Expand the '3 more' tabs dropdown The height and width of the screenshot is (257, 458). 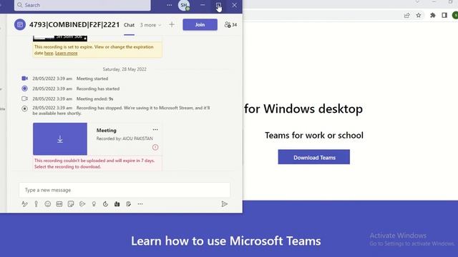150,25
